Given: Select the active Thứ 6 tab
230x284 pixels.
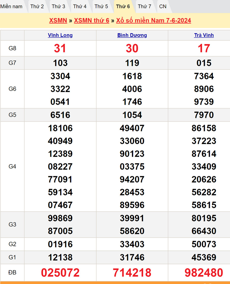Looking at the screenshot, I should (x=123, y=6).
